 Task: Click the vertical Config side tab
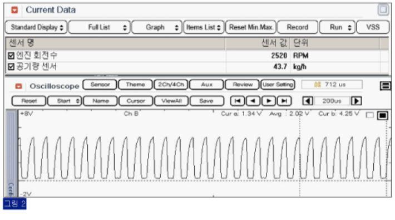point(11,153)
